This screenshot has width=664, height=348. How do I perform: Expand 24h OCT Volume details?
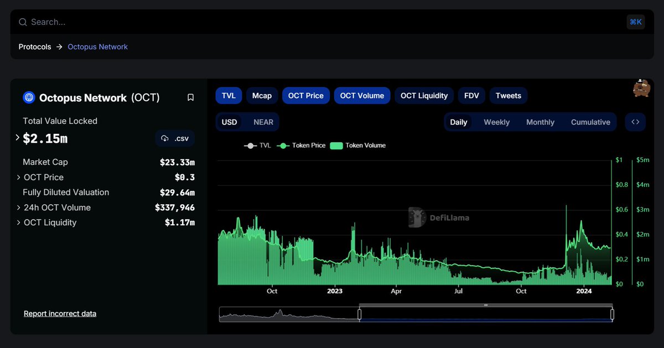point(18,208)
